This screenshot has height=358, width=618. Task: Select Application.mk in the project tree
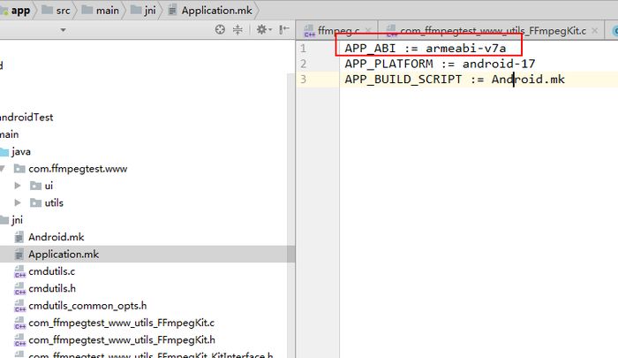pos(63,254)
